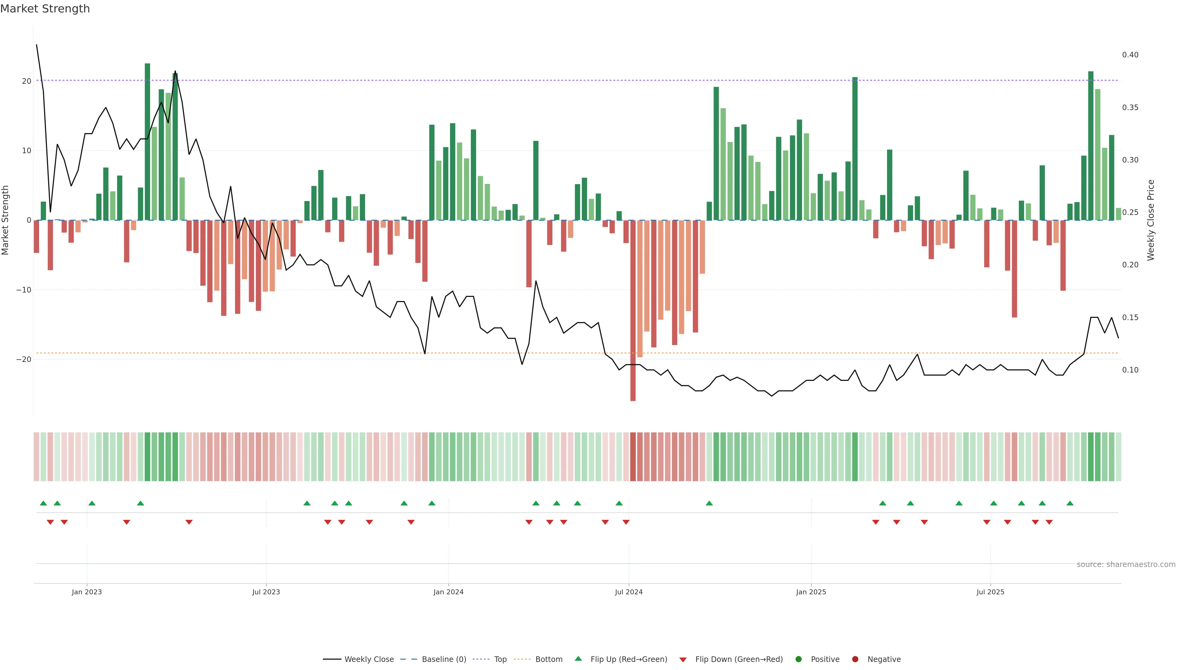Viewport: 1191px width, 670px height.
Task: Click the red Flip Down legend triangle
Action: [683, 660]
